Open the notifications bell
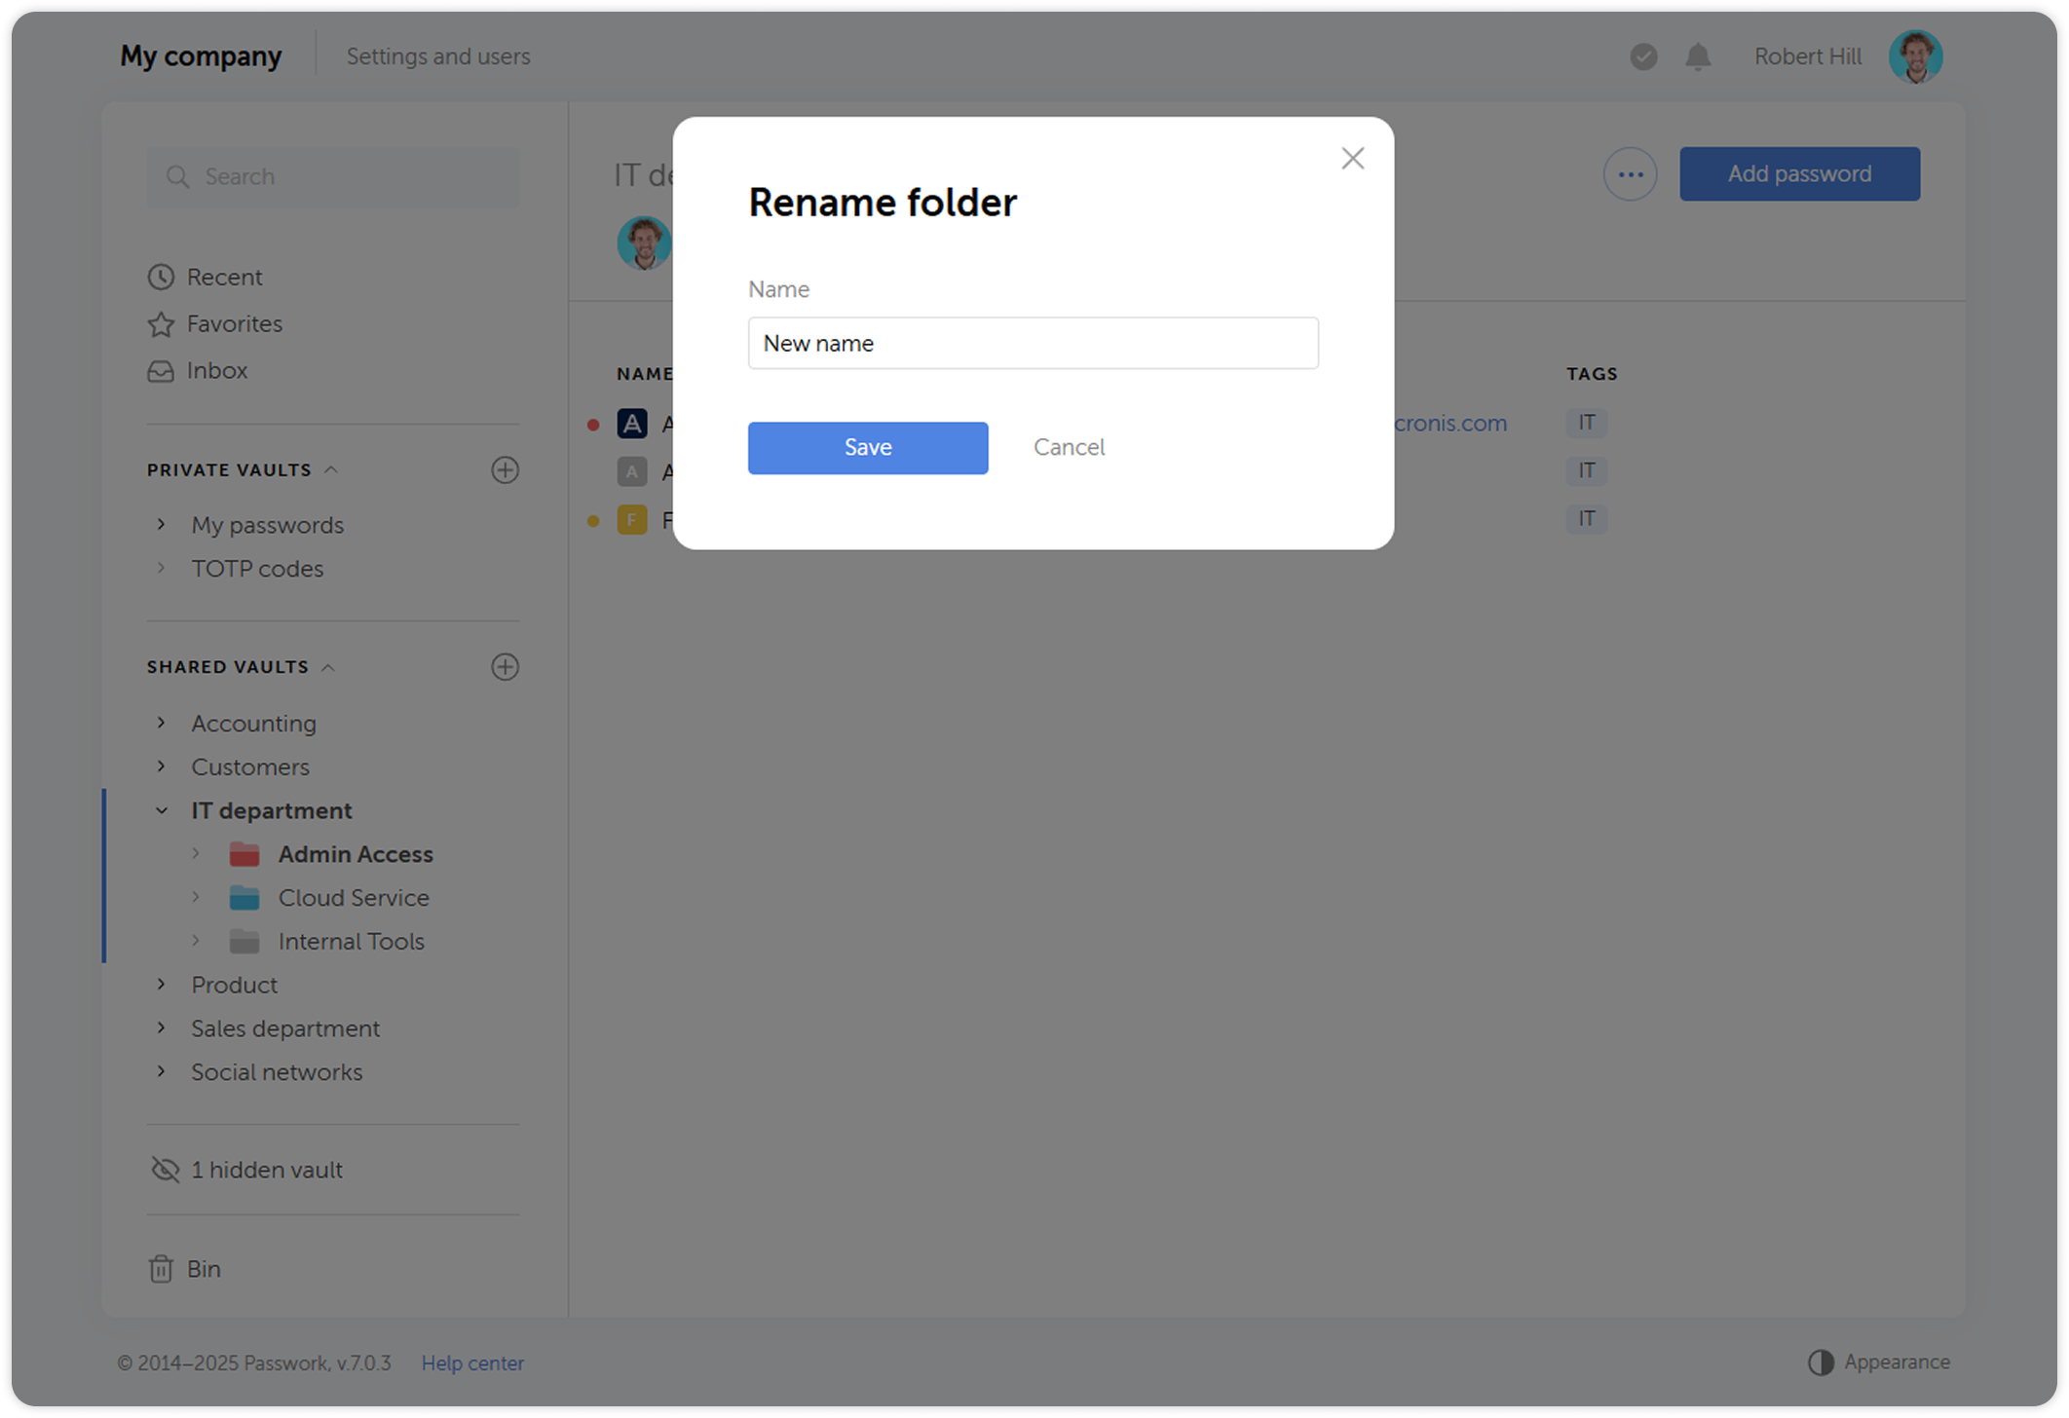This screenshot has width=2069, height=1418. pos(1696,56)
